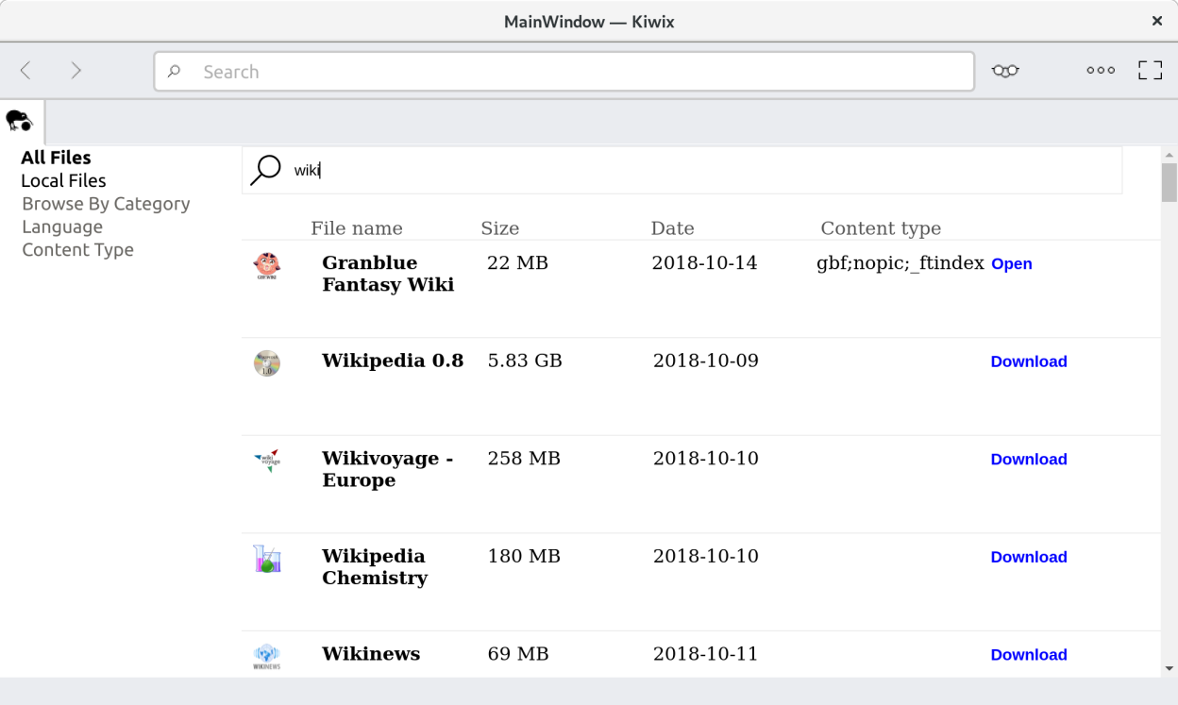The width and height of the screenshot is (1178, 705).
Task: Click the scrollbar down arrow
Action: coord(1170,668)
